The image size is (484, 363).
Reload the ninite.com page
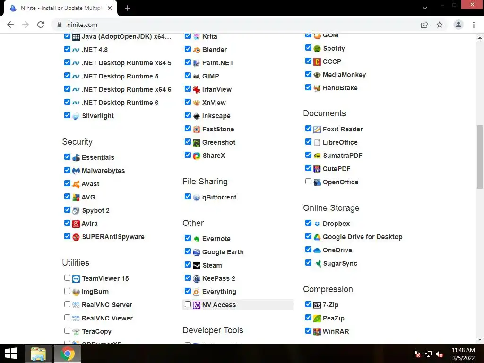[41, 25]
